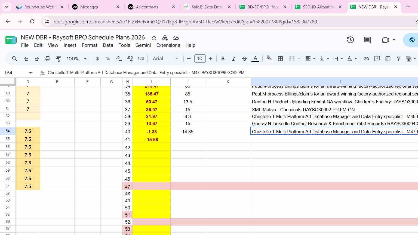Expand the 100% zoom dropdown

click(77, 58)
